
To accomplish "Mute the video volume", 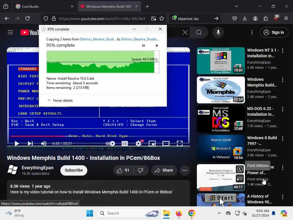I will [x=43, y=144].
